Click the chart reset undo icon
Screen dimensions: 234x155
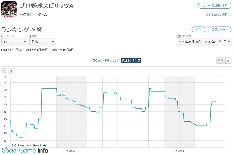pos(4,71)
